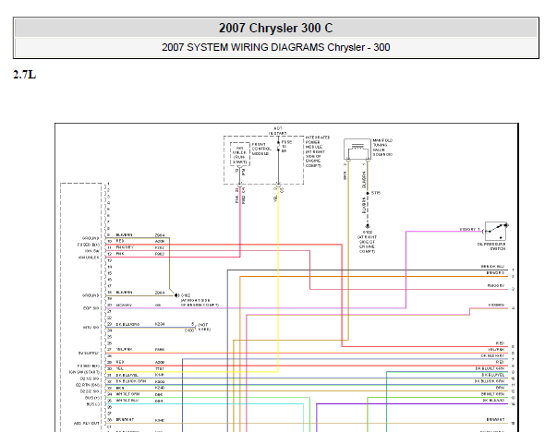Click the '5V SUPPLY' pin label
557x432 pixels.
coord(89,354)
